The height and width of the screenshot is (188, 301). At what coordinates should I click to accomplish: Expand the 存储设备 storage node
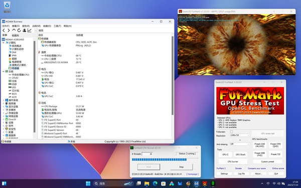click(x=4, y=113)
